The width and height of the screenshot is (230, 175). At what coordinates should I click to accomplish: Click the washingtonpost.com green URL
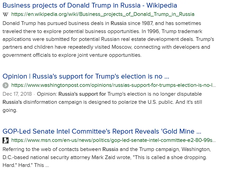[113, 85]
